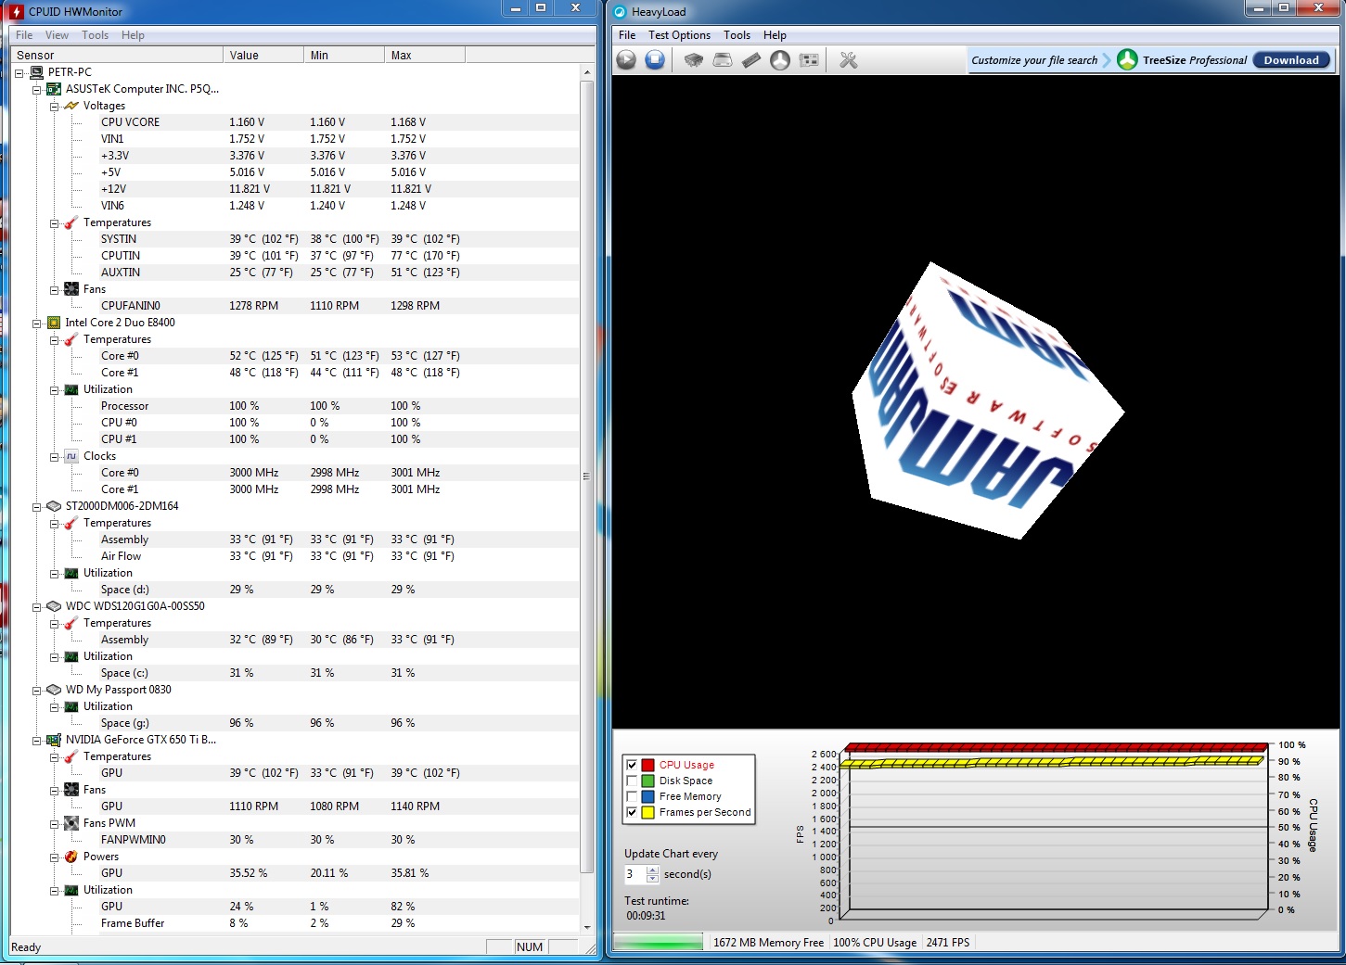Collapse the ASUSTeK Computer node
This screenshot has width=1346, height=965.
37,89
